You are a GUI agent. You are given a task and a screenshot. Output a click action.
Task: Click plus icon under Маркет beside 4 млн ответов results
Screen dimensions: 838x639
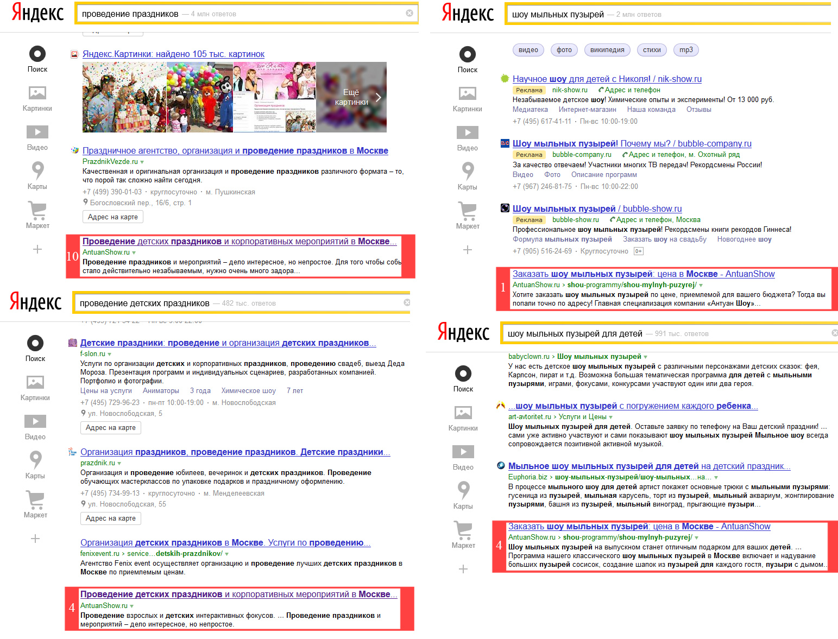coord(37,249)
